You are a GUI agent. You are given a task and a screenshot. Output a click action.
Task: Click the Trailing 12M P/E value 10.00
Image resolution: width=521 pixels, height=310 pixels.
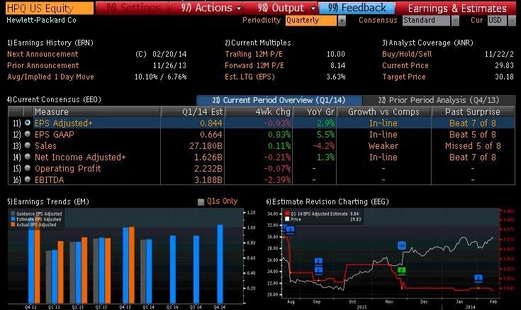pyautogui.click(x=335, y=54)
